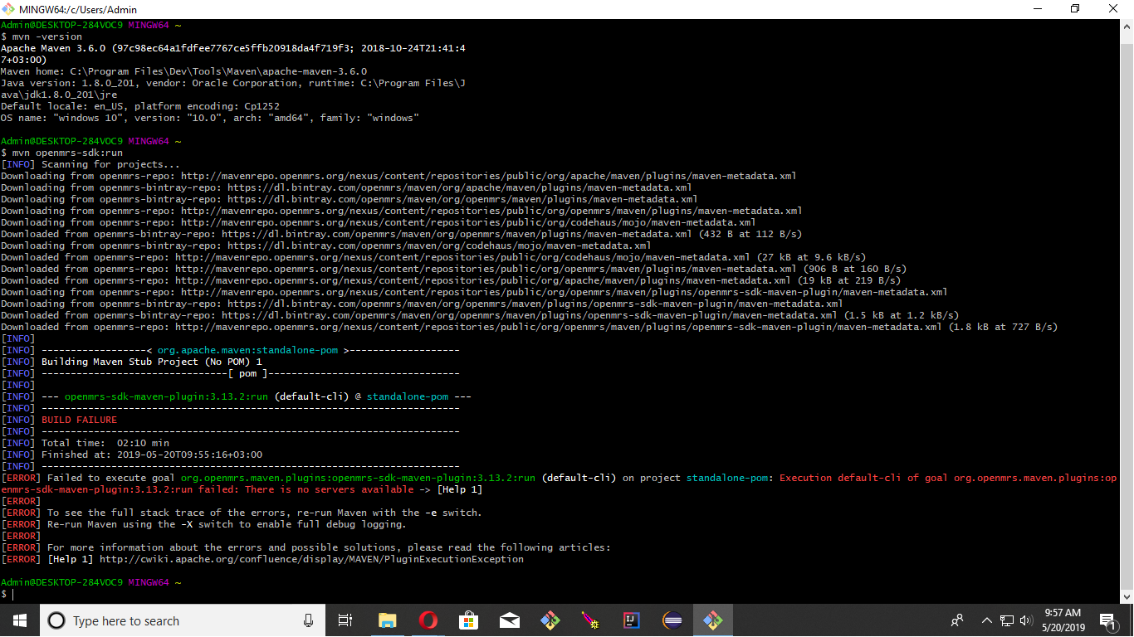This screenshot has width=1134, height=637.
Task: Open File Explorer from the taskbar
Action: click(388, 620)
